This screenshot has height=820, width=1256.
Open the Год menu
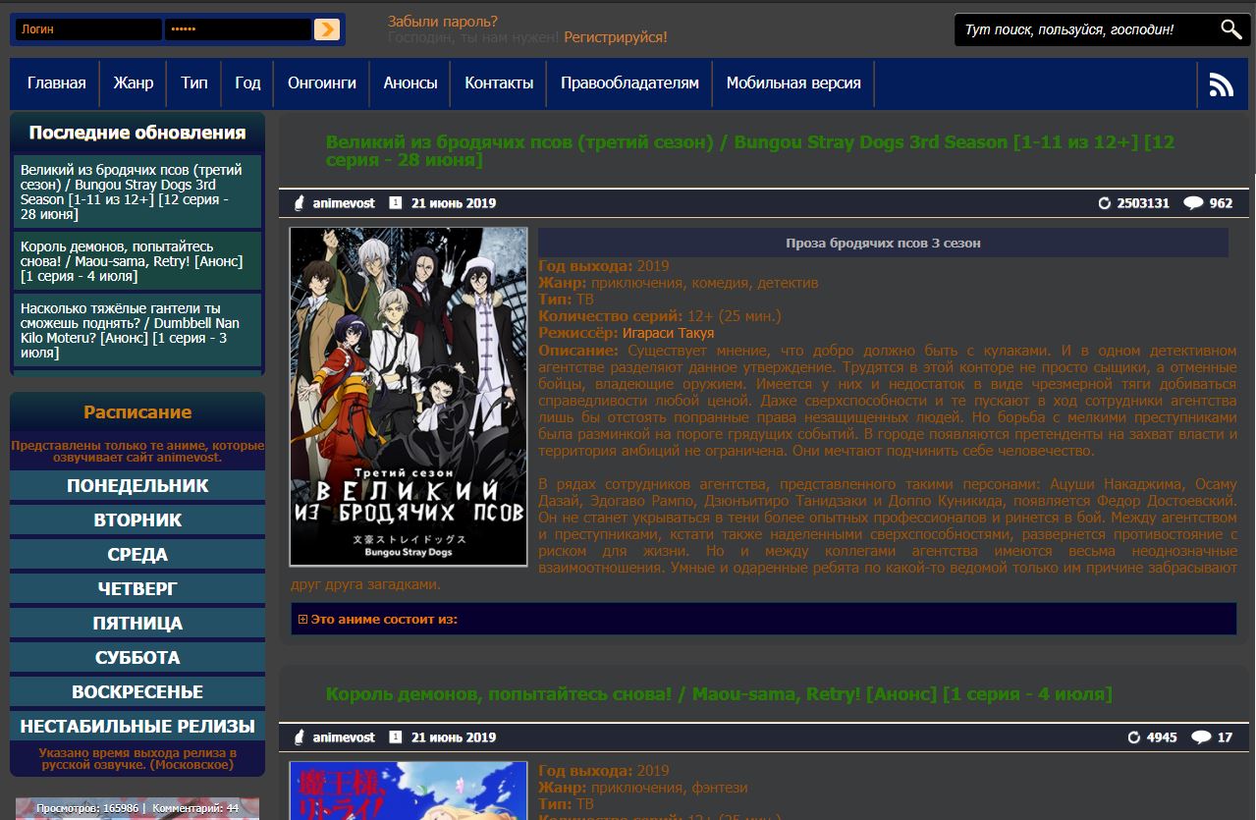pos(247,84)
